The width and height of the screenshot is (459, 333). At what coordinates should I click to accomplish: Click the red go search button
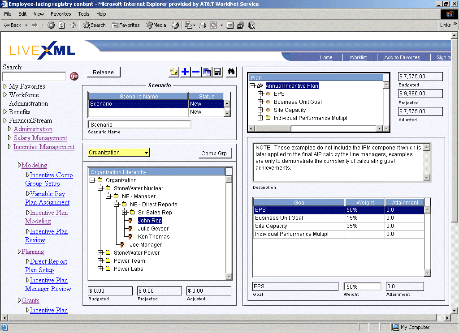point(74,76)
